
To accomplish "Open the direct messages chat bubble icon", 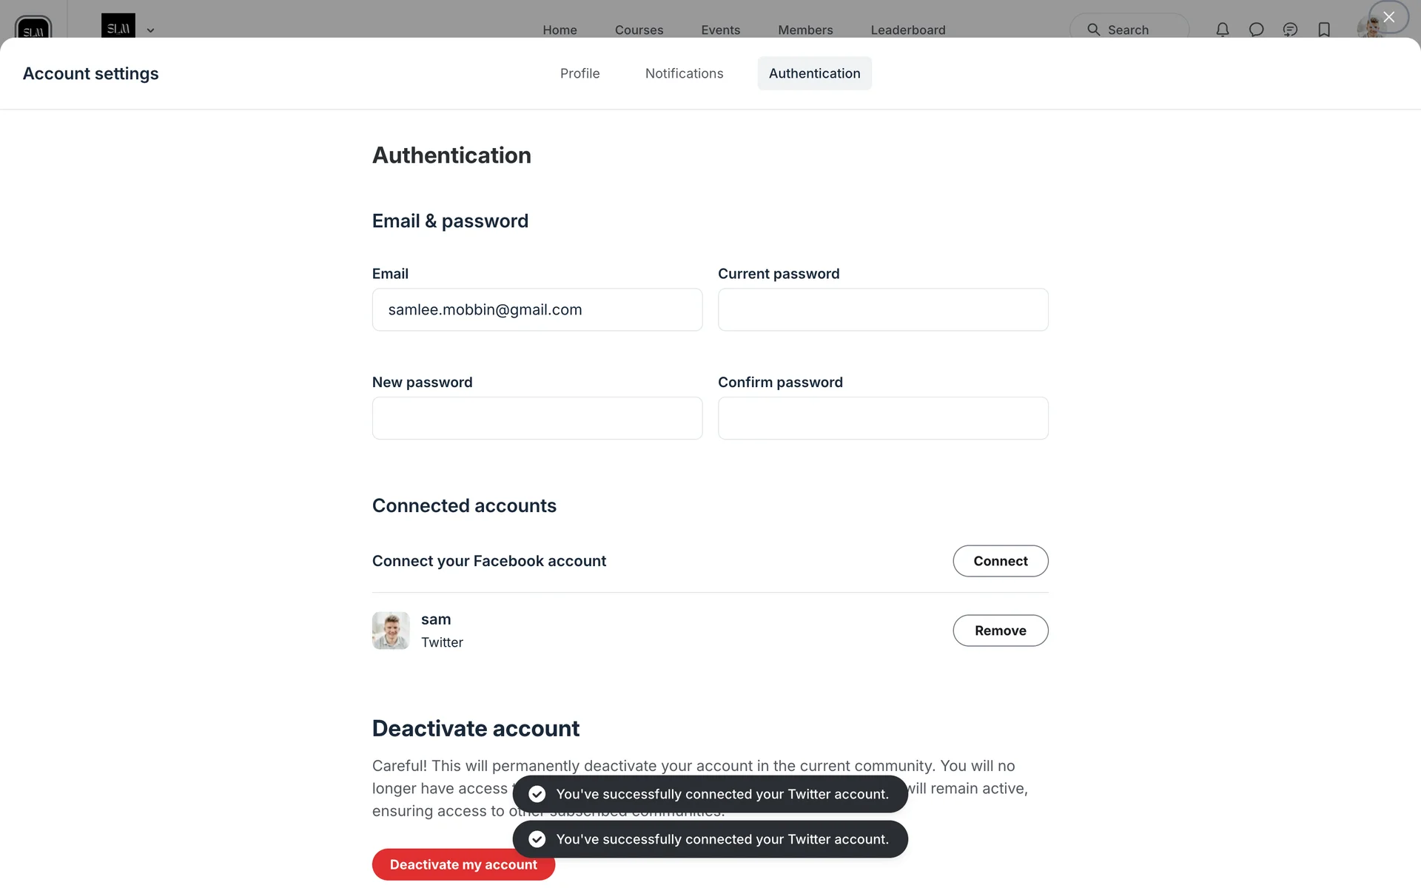I will pos(1256,30).
